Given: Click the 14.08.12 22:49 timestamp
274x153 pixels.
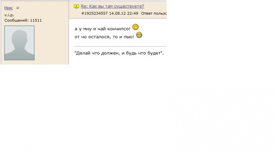Looking at the screenshot, I should [124, 13].
